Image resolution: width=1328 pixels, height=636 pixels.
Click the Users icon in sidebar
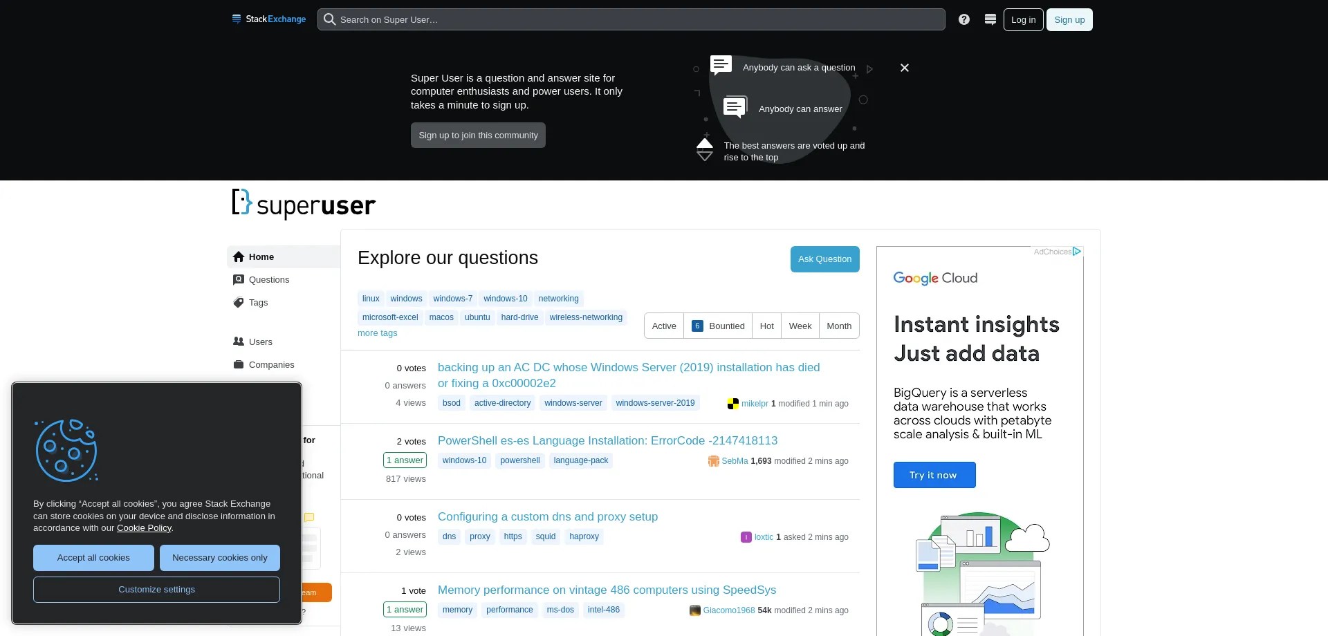(239, 342)
